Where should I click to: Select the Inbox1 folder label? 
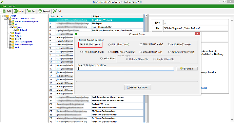pyautogui.click(x=24, y=30)
